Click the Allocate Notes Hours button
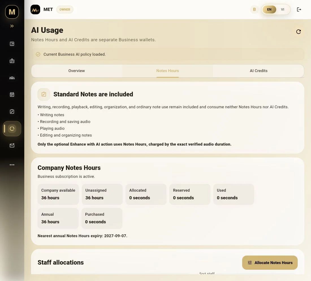Viewport: 311px width, 281px height. tap(270, 263)
